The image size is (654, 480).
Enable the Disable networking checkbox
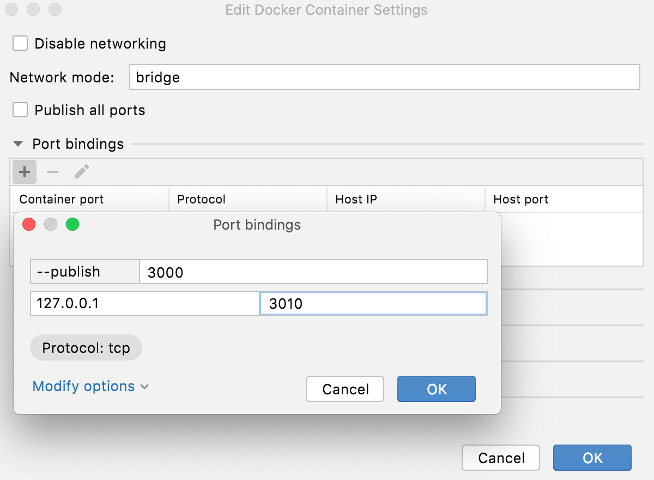tap(20, 43)
